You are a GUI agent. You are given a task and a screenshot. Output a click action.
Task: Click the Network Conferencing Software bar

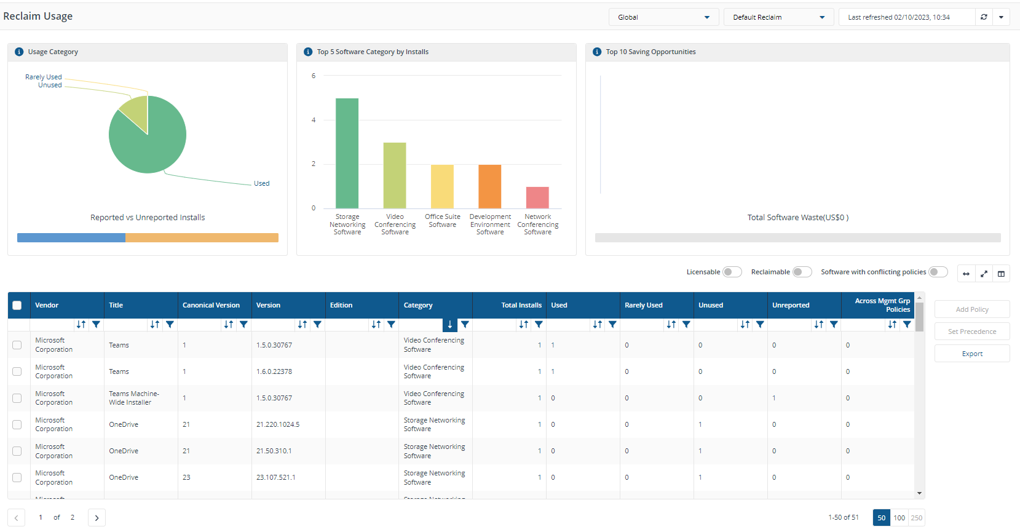click(x=537, y=197)
